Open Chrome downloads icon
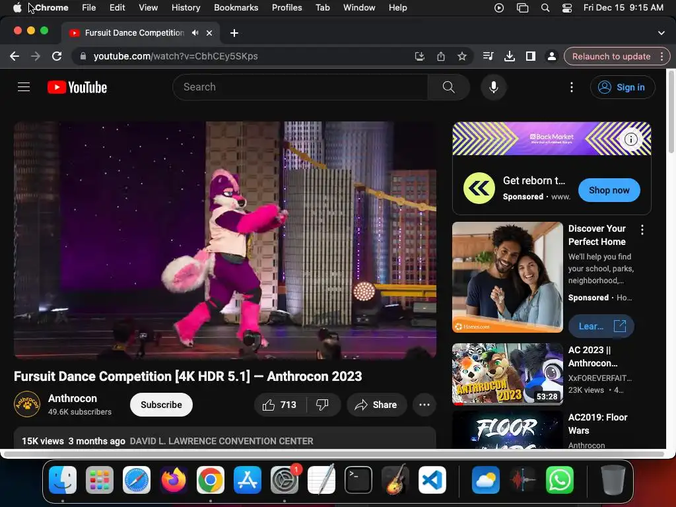This screenshot has height=507, width=676. [509, 57]
